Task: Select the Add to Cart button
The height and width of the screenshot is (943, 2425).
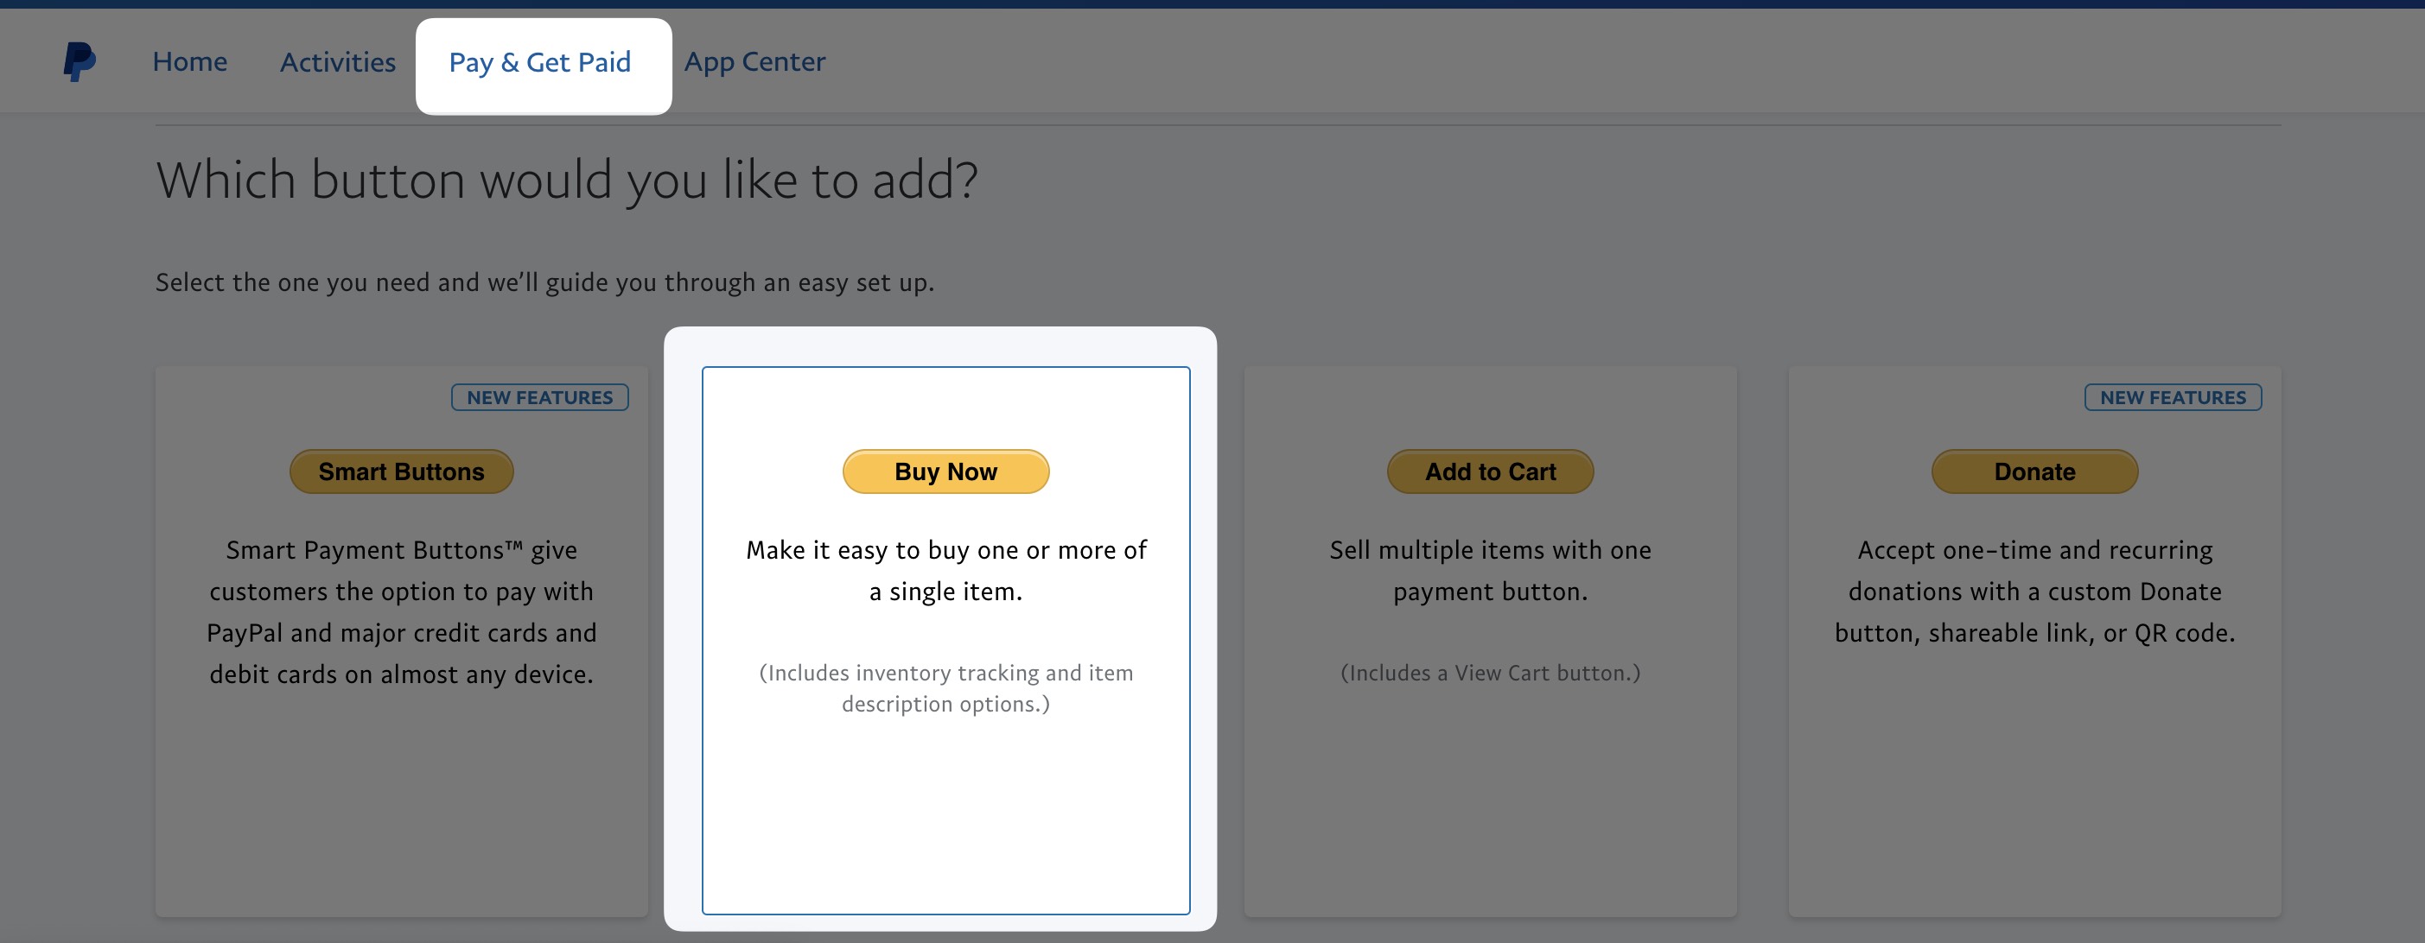Action: (1490, 471)
